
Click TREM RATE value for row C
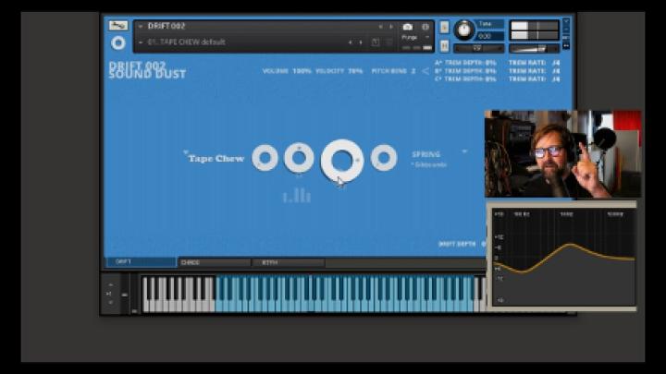(x=556, y=78)
